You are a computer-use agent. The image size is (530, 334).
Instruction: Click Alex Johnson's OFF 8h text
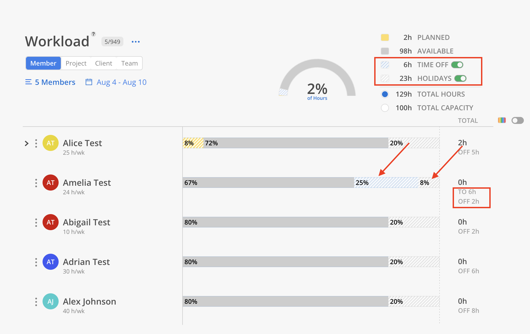[468, 311]
